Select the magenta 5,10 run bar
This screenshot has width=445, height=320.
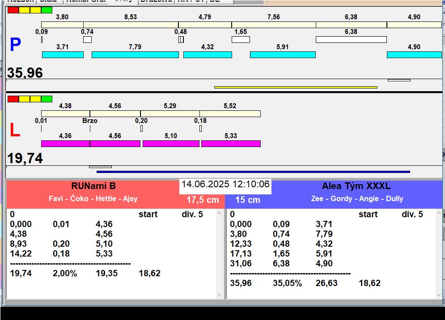coord(171,143)
